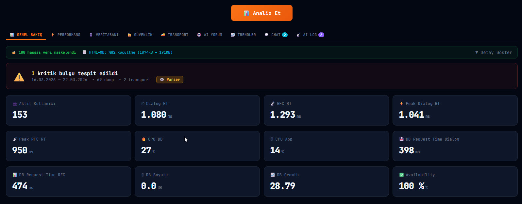Click the robot icon beside AI Yorum
Viewport: 522px width, 204px height.
199,35
